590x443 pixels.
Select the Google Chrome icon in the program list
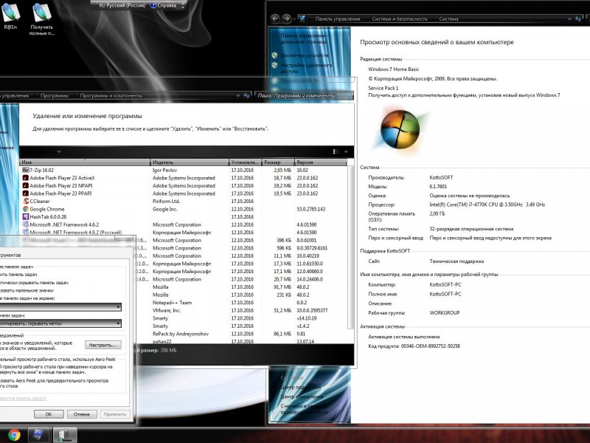(26, 209)
